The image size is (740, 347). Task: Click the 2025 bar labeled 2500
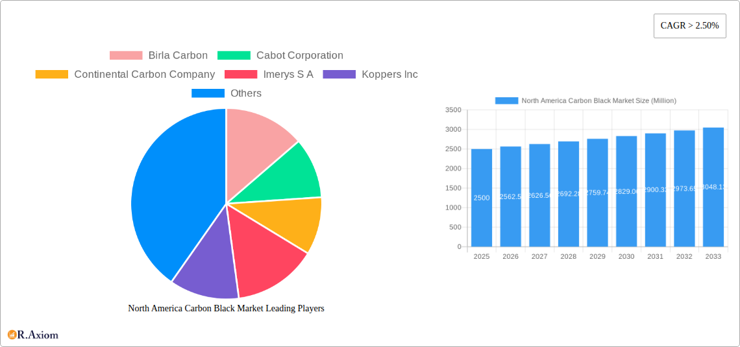point(482,198)
